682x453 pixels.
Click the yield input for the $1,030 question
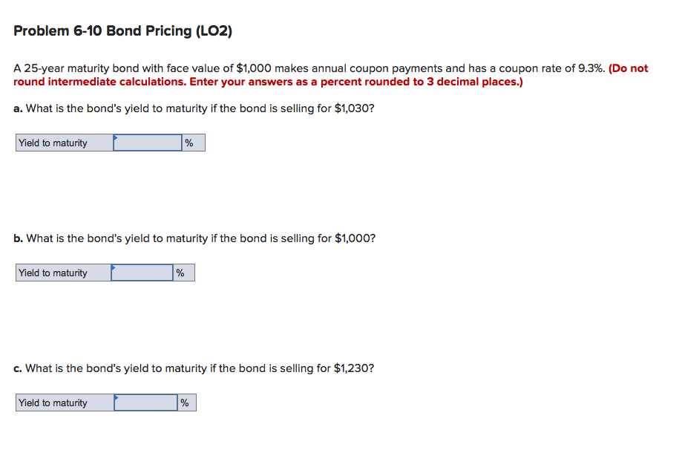pos(148,143)
